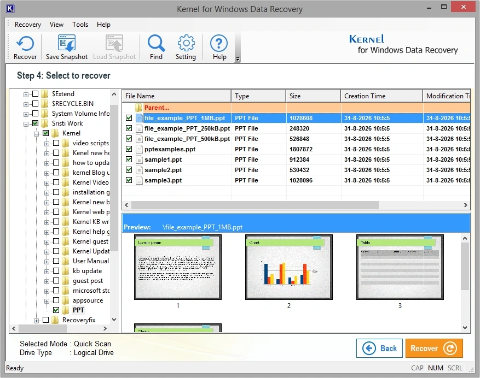Image resolution: width=480 pixels, height=378 pixels.
Task: Click the Kernel app icon in the title bar
Action: point(10,9)
